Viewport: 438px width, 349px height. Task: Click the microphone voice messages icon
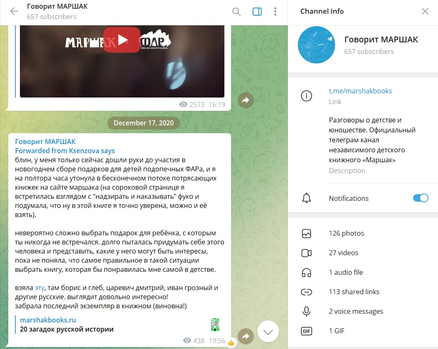[307, 311]
